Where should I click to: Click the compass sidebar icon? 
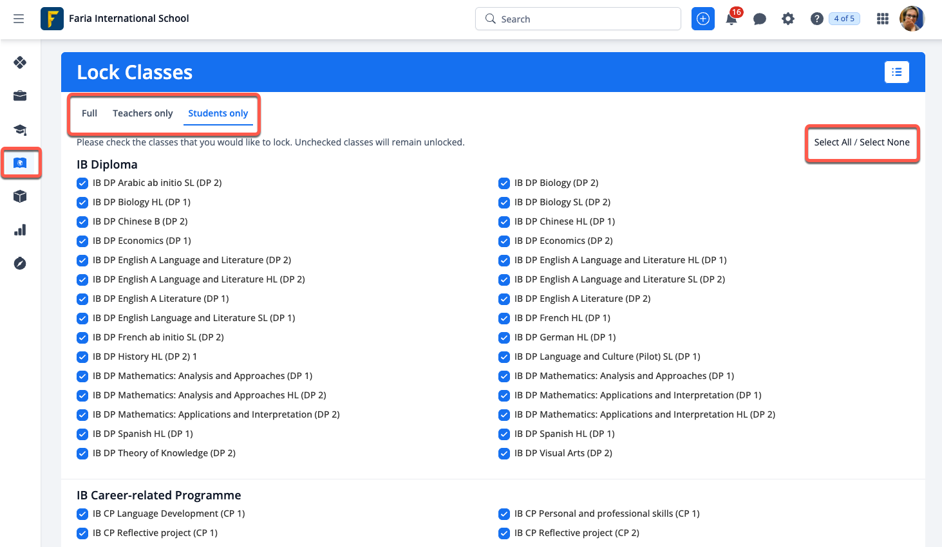coord(20,263)
